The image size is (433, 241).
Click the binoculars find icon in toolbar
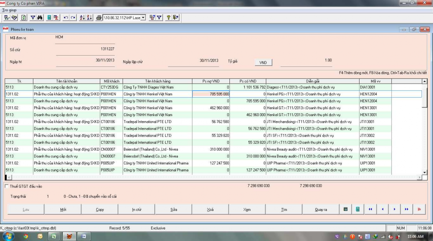pos(40,18)
